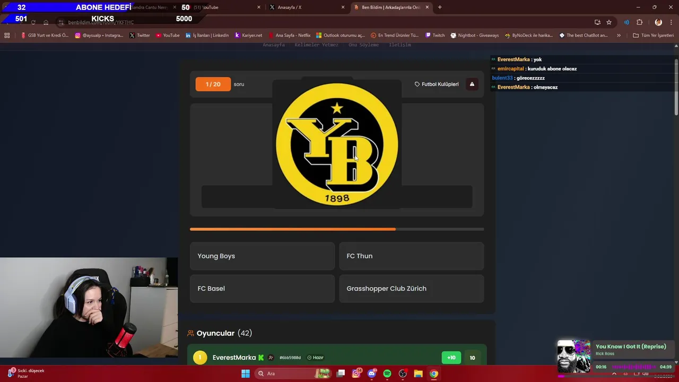The image size is (679, 382).
Task: Open the Instagram aysualp bookmark
Action: click(x=99, y=36)
